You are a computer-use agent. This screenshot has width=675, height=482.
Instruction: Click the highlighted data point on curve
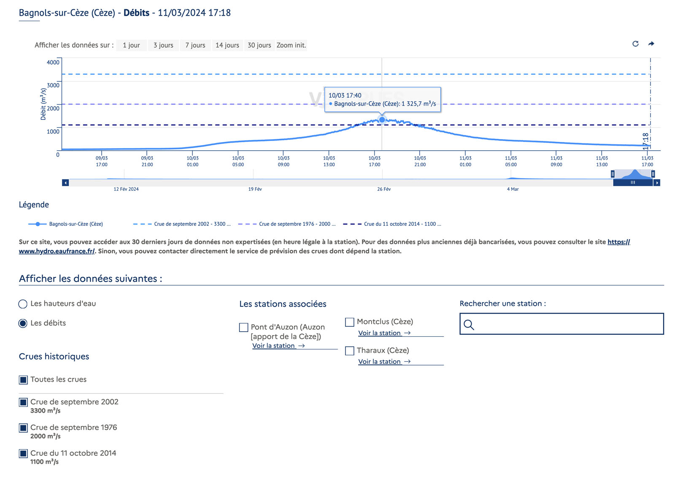(x=382, y=120)
